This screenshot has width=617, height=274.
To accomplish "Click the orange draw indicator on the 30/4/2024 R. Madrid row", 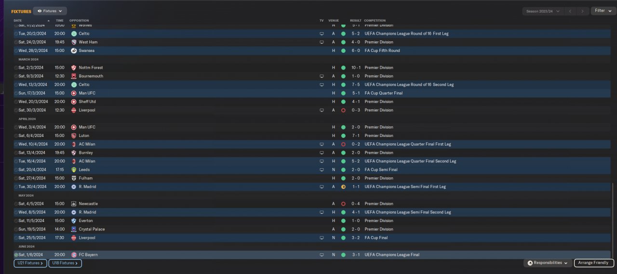I will tap(343, 187).
